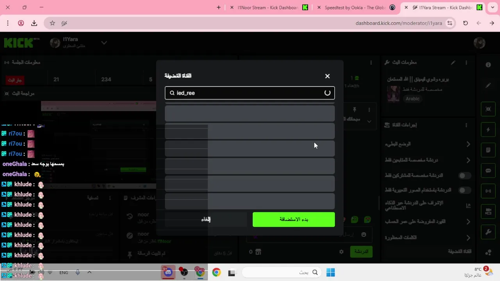Open Chrome from the taskbar

[216, 272]
